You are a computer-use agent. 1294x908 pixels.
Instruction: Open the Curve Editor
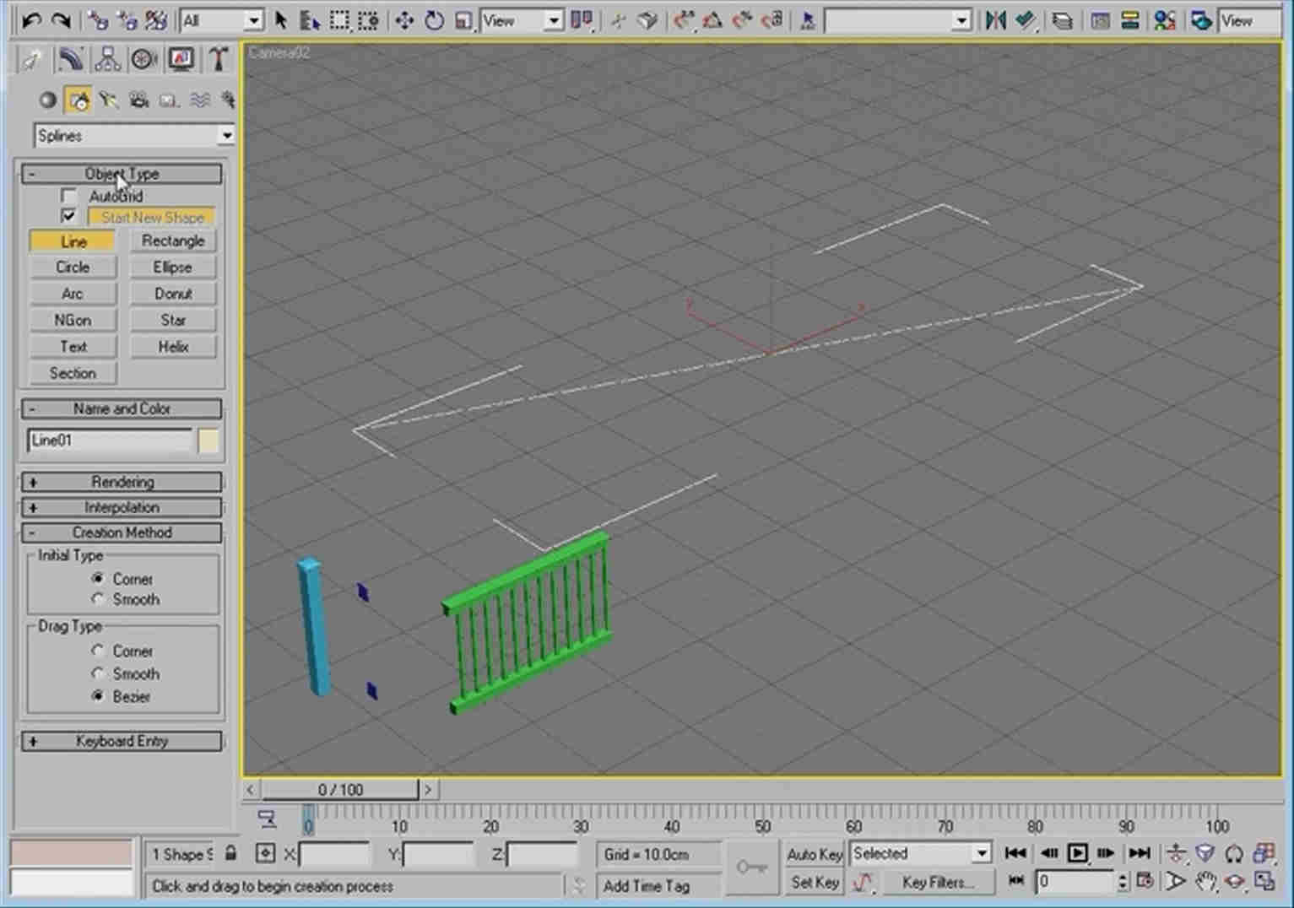tap(1100, 20)
